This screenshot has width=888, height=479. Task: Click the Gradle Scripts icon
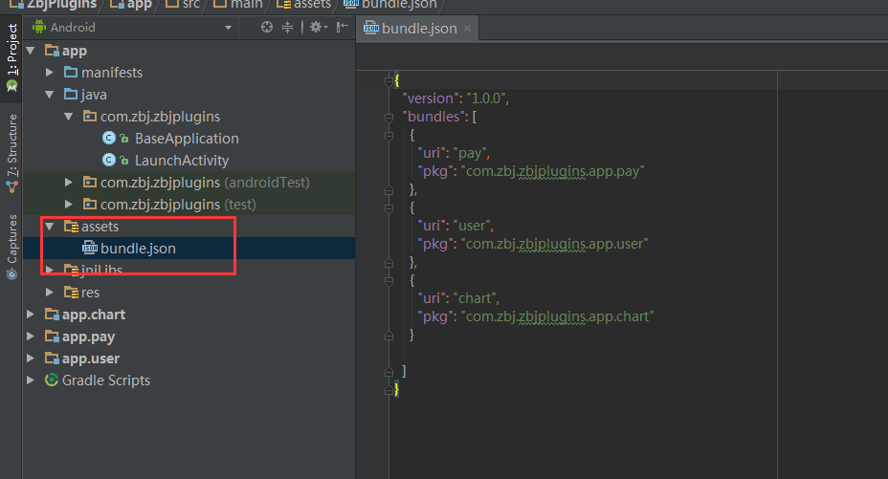(52, 380)
